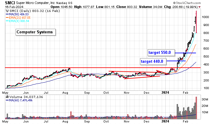Click the SMCI (Daily) 803.32 legend text
This screenshot has width=214, height=124.
35,11
